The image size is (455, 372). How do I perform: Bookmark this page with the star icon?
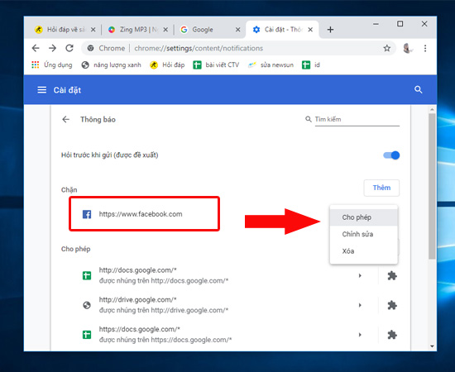tap(387, 48)
